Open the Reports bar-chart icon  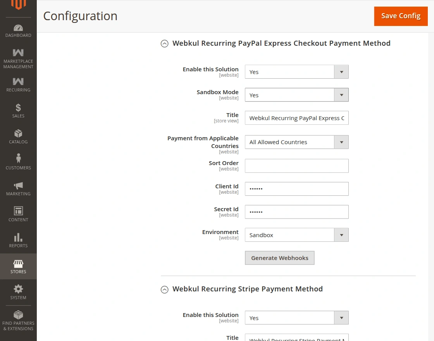(x=18, y=237)
